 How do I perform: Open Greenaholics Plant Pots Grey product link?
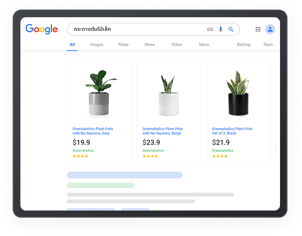(93, 131)
